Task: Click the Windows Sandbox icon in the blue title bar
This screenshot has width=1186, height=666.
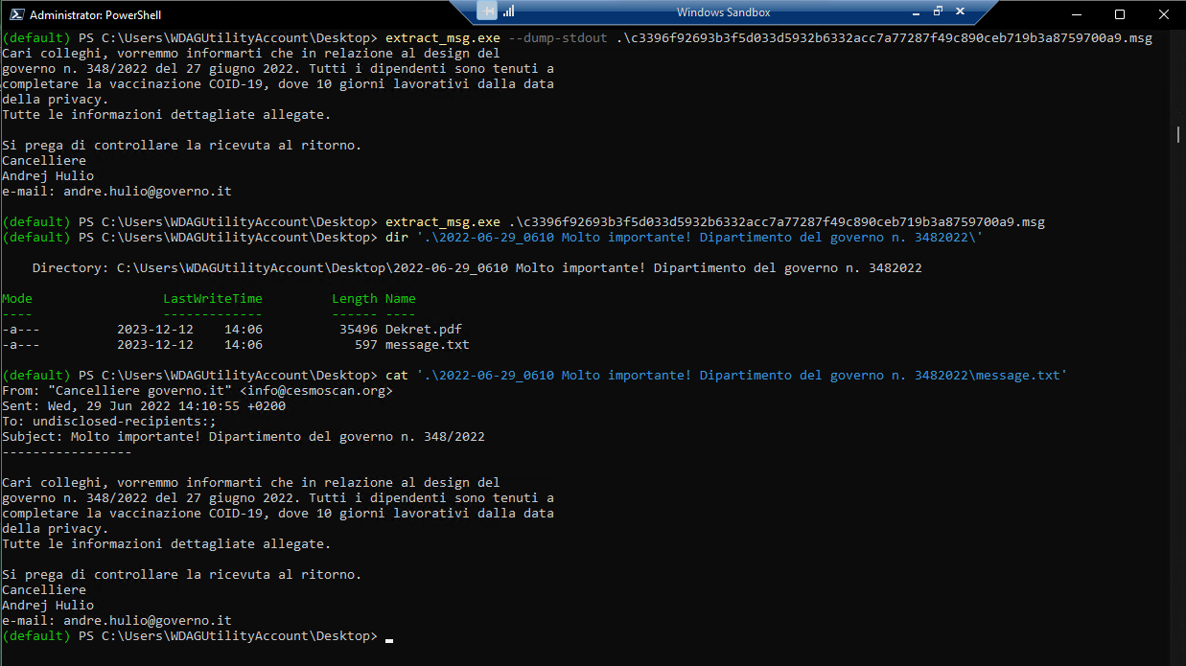Action: click(486, 12)
